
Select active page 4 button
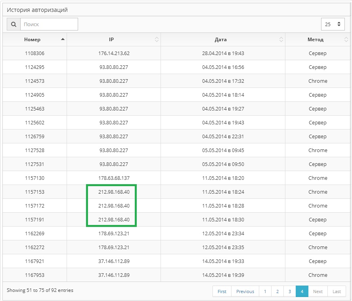coord(302,291)
